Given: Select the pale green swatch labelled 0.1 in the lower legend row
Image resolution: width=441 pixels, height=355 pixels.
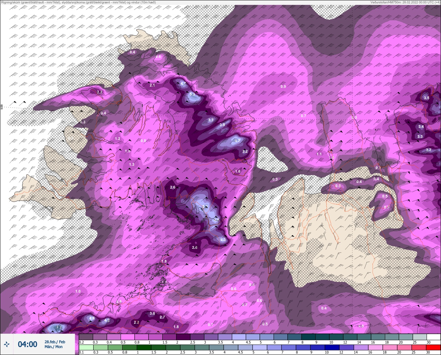Looking at the screenshot, I should pos(86,347).
